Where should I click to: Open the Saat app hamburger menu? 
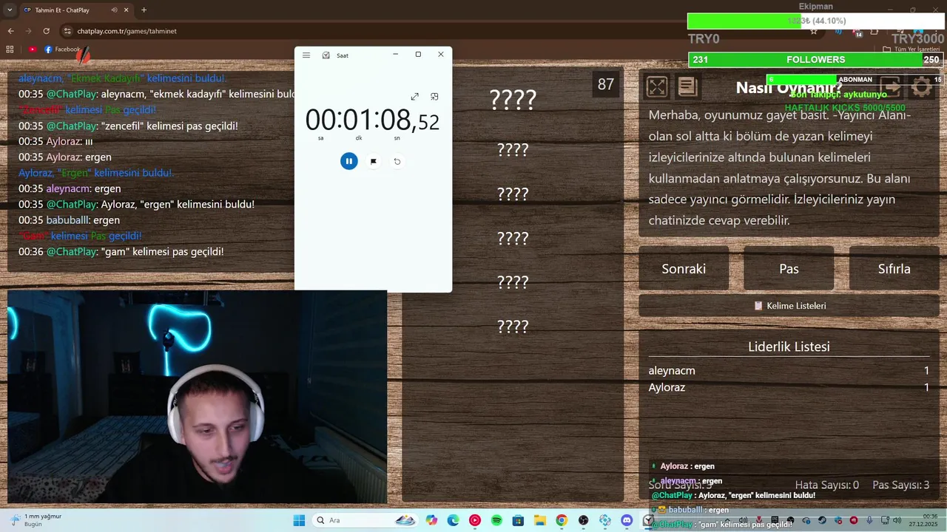(306, 55)
